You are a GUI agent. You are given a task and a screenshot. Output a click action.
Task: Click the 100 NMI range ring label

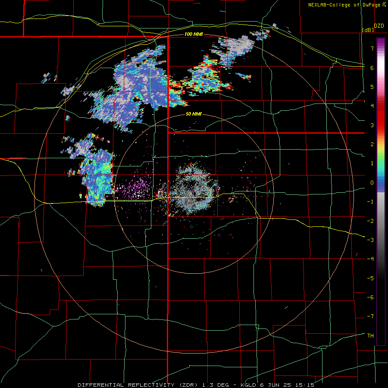[x=194, y=34]
